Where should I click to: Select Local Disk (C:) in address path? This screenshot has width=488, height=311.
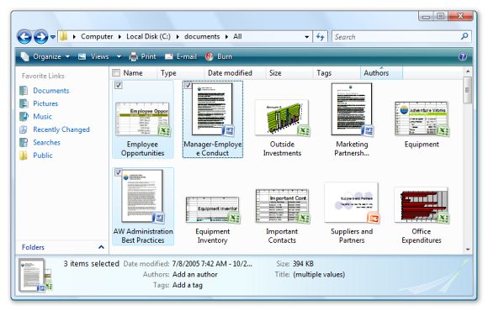coord(148,36)
